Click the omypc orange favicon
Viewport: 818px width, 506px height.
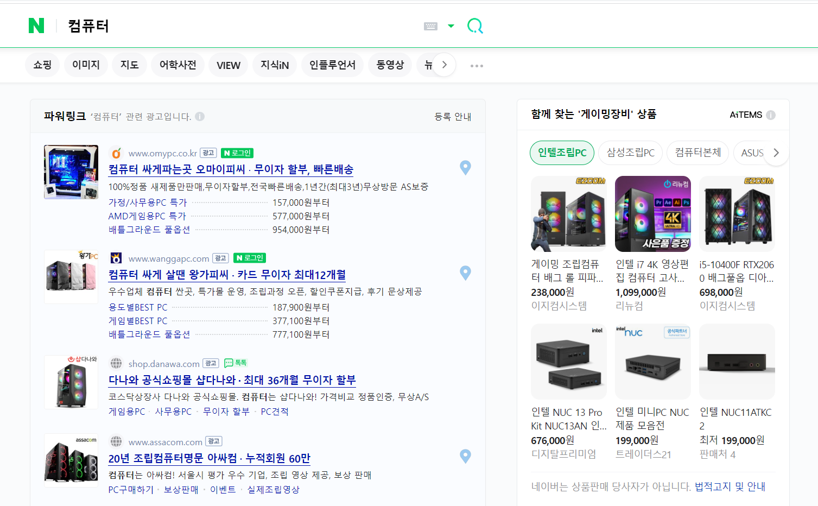point(116,153)
